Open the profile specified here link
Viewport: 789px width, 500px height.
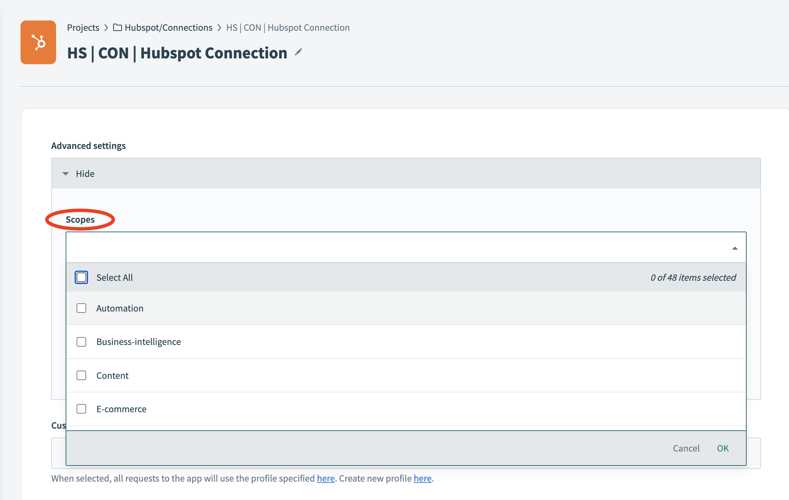tap(326, 478)
